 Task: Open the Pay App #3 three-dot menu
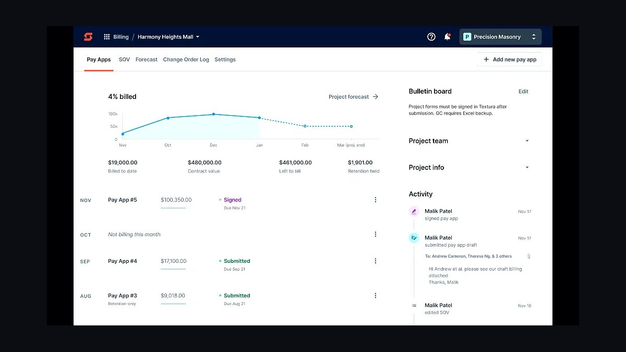(376, 295)
